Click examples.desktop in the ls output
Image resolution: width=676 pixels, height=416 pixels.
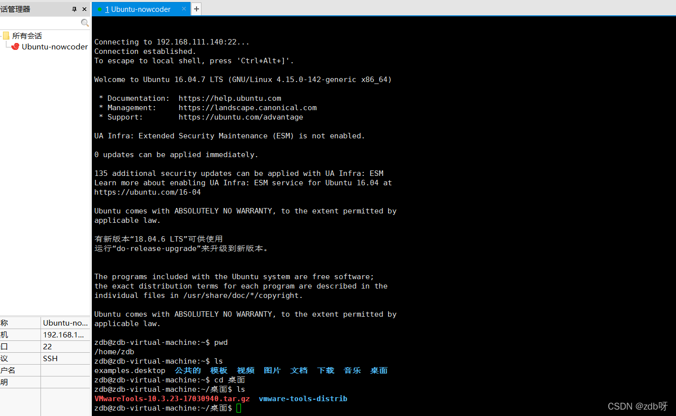pyautogui.click(x=130, y=371)
